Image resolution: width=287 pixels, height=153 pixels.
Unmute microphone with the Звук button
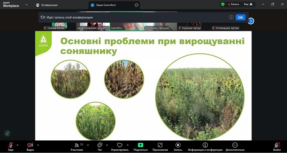click(10, 145)
